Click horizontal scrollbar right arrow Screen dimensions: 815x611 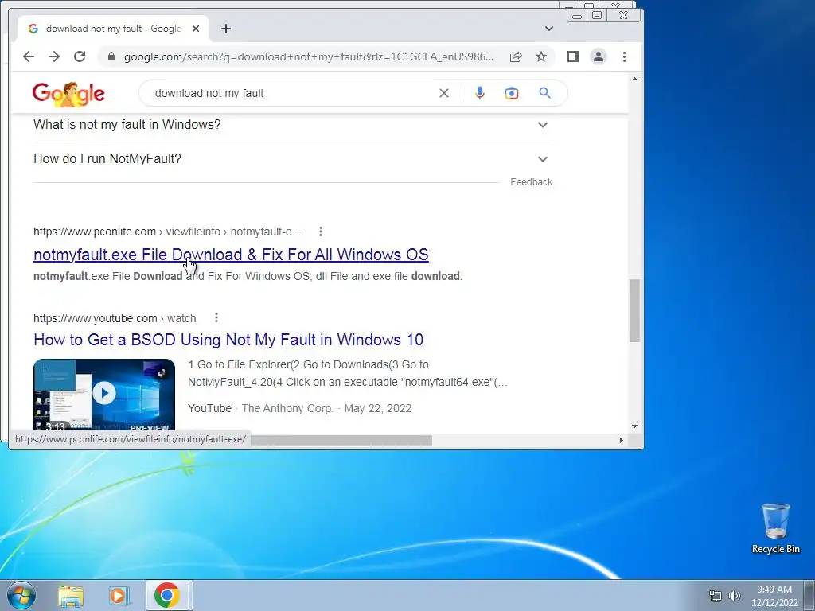621,440
